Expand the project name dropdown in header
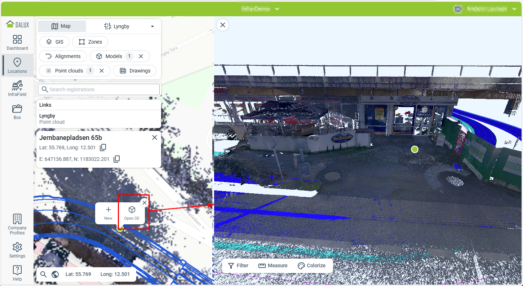Image resolution: width=523 pixels, height=286 pixels. click(277, 9)
